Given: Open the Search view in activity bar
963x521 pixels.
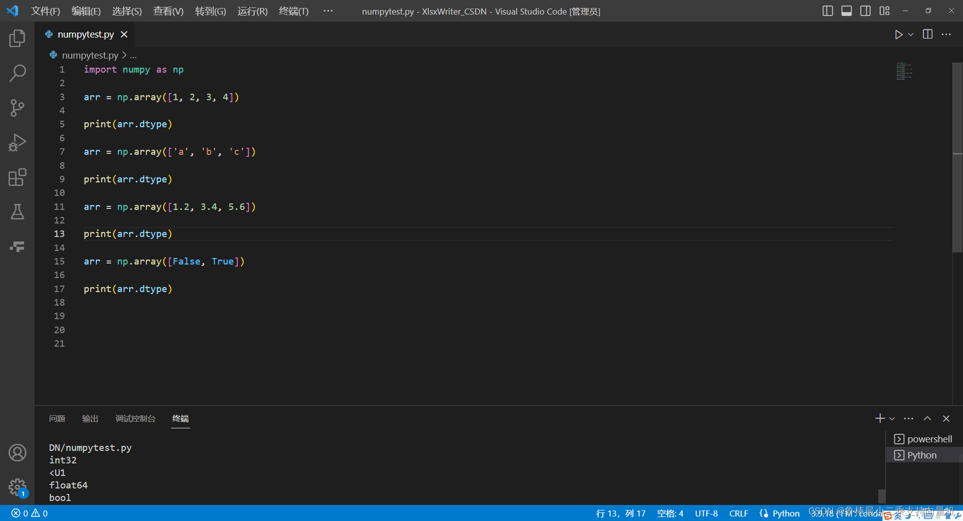Looking at the screenshot, I should [x=17, y=73].
